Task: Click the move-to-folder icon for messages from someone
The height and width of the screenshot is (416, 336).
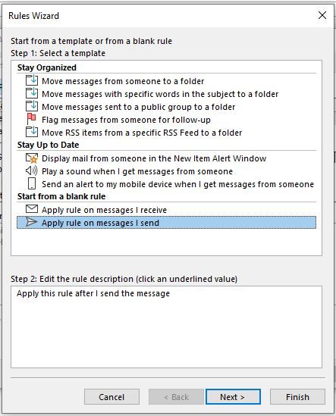Action: (x=32, y=80)
